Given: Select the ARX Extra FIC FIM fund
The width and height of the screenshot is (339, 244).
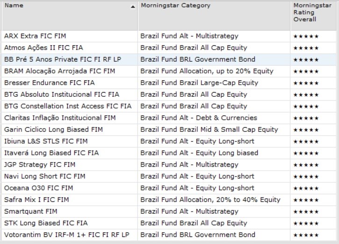Looking at the screenshot, I should click(x=32, y=36).
